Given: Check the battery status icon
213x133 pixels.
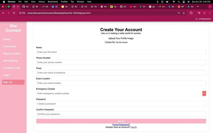Looking at the screenshot, I should (x=168, y=2).
